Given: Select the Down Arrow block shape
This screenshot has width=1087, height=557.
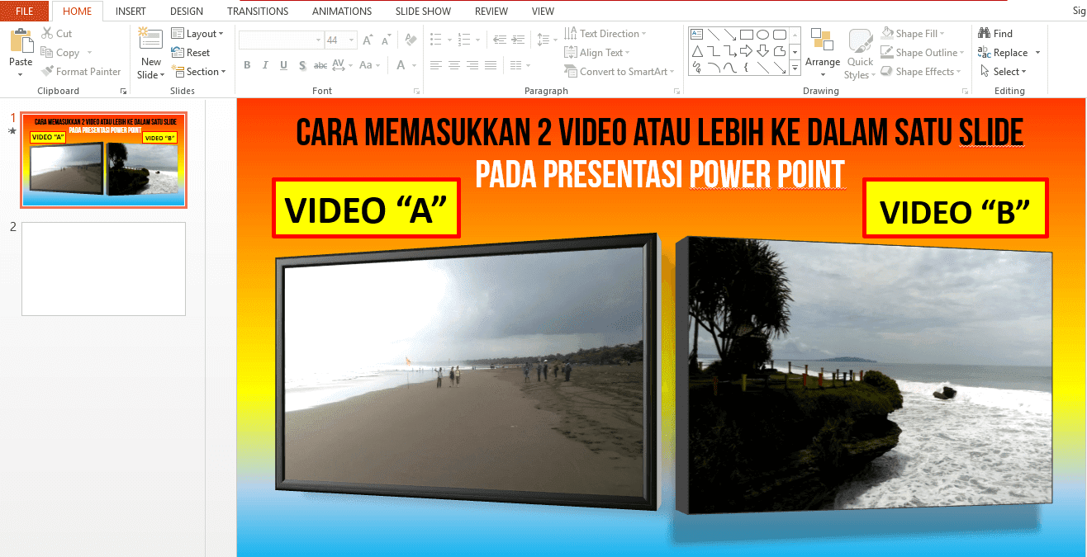Looking at the screenshot, I should 762,51.
